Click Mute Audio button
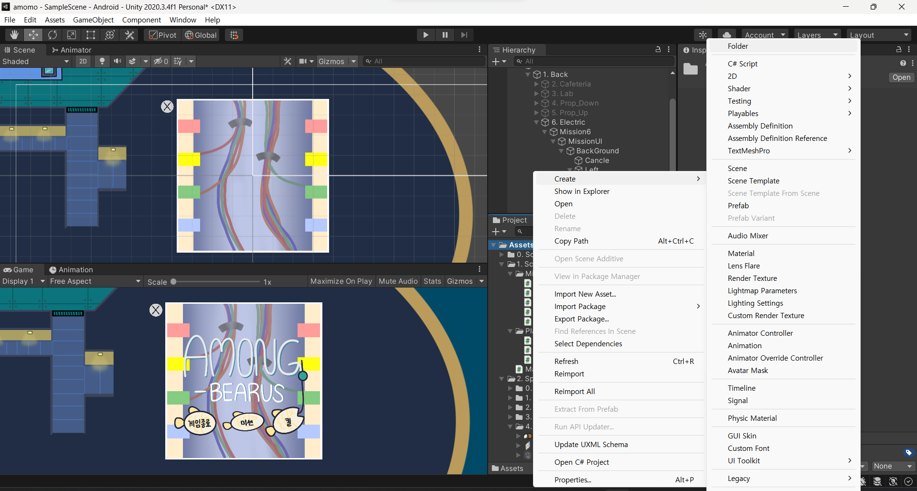The width and height of the screenshot is (917, 491). pyautogui.click(x=398, y=281)
